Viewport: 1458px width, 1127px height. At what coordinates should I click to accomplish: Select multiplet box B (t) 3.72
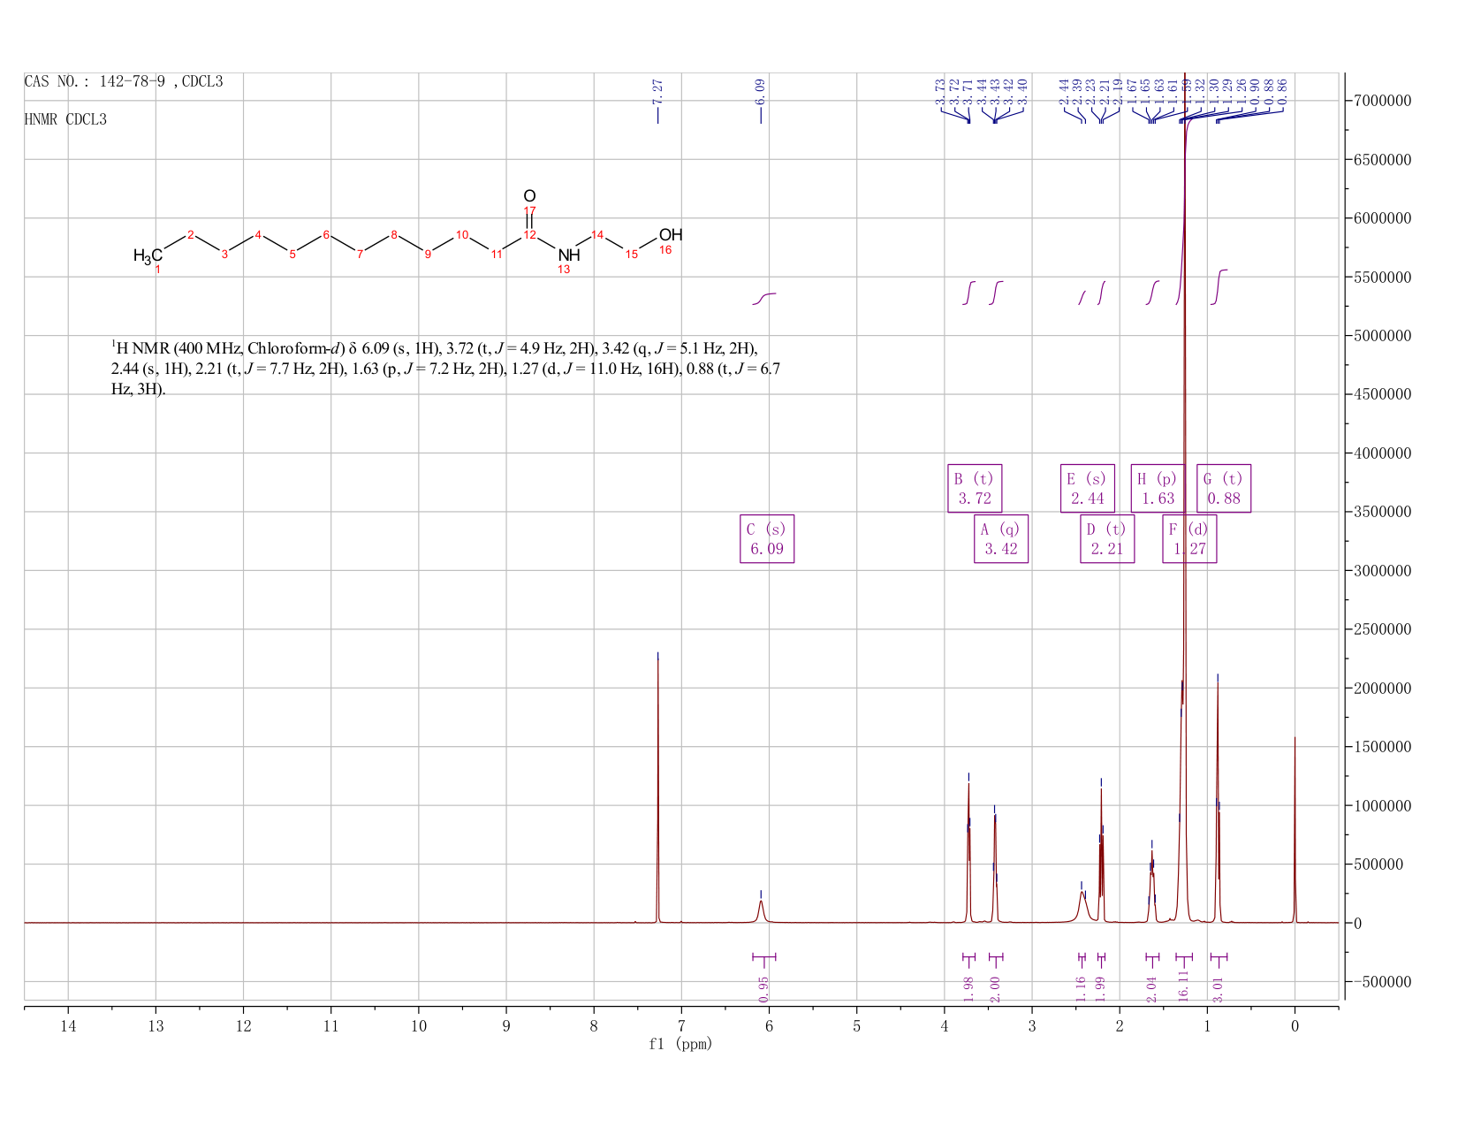(975, 488)
